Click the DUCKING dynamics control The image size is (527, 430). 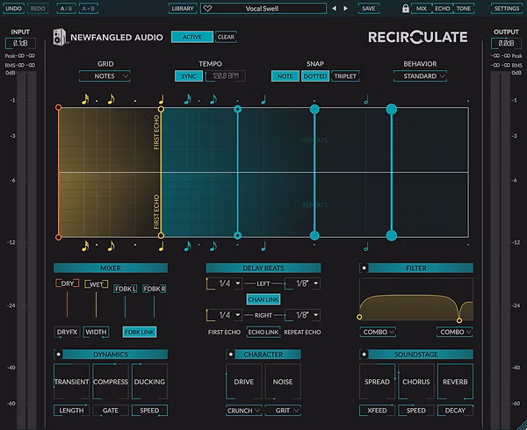(x=149, y=382)
